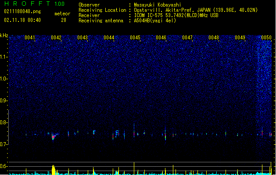Click the 0047 time marker
The width and height of the screenshot is (276, 175).
[x=187, y=38]
